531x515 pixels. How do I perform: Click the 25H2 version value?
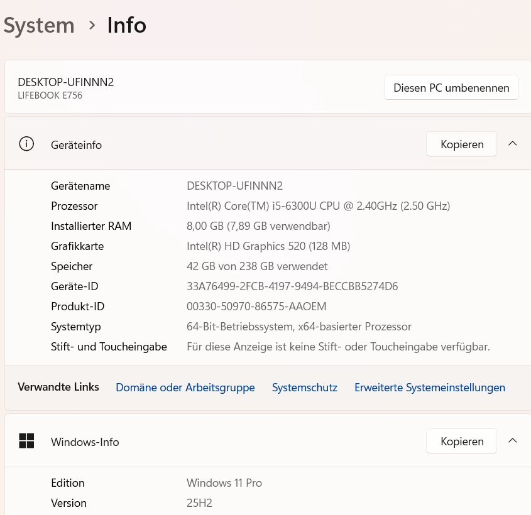(x=199, y=503)
